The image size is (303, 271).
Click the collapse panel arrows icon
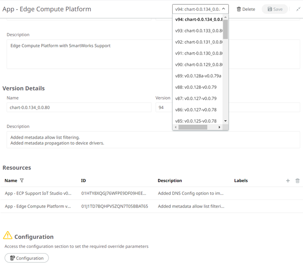pos(298,9)
